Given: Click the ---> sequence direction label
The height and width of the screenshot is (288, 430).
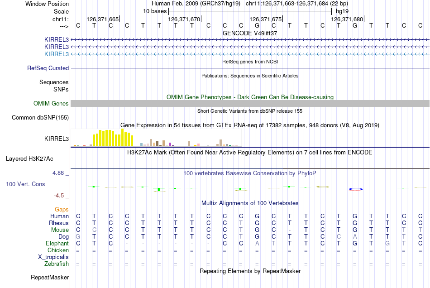Looking at the screenshot, I should [64, 26].
